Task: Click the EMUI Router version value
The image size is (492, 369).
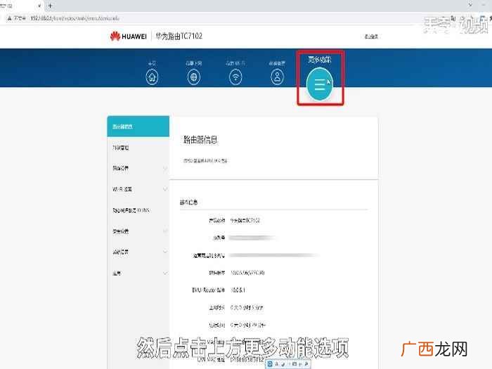Action: (x=238, y=290)
